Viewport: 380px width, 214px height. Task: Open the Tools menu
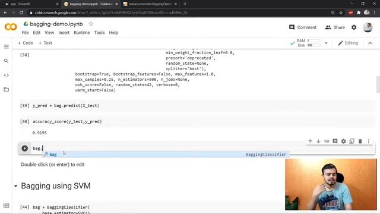coord(99,33)
